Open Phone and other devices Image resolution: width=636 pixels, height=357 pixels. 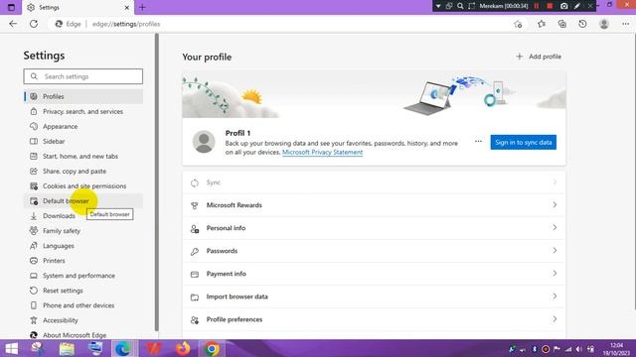coord(83,305)
